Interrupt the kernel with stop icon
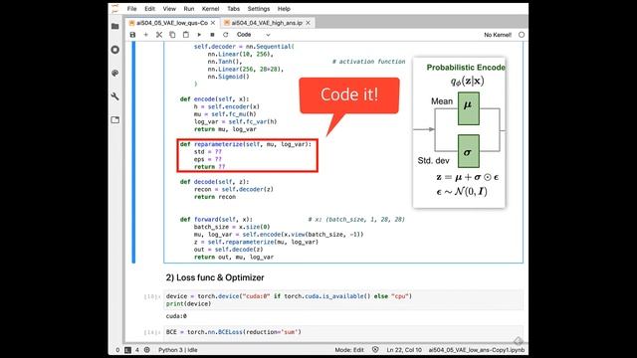637x358 pixels. pos(212,35)
